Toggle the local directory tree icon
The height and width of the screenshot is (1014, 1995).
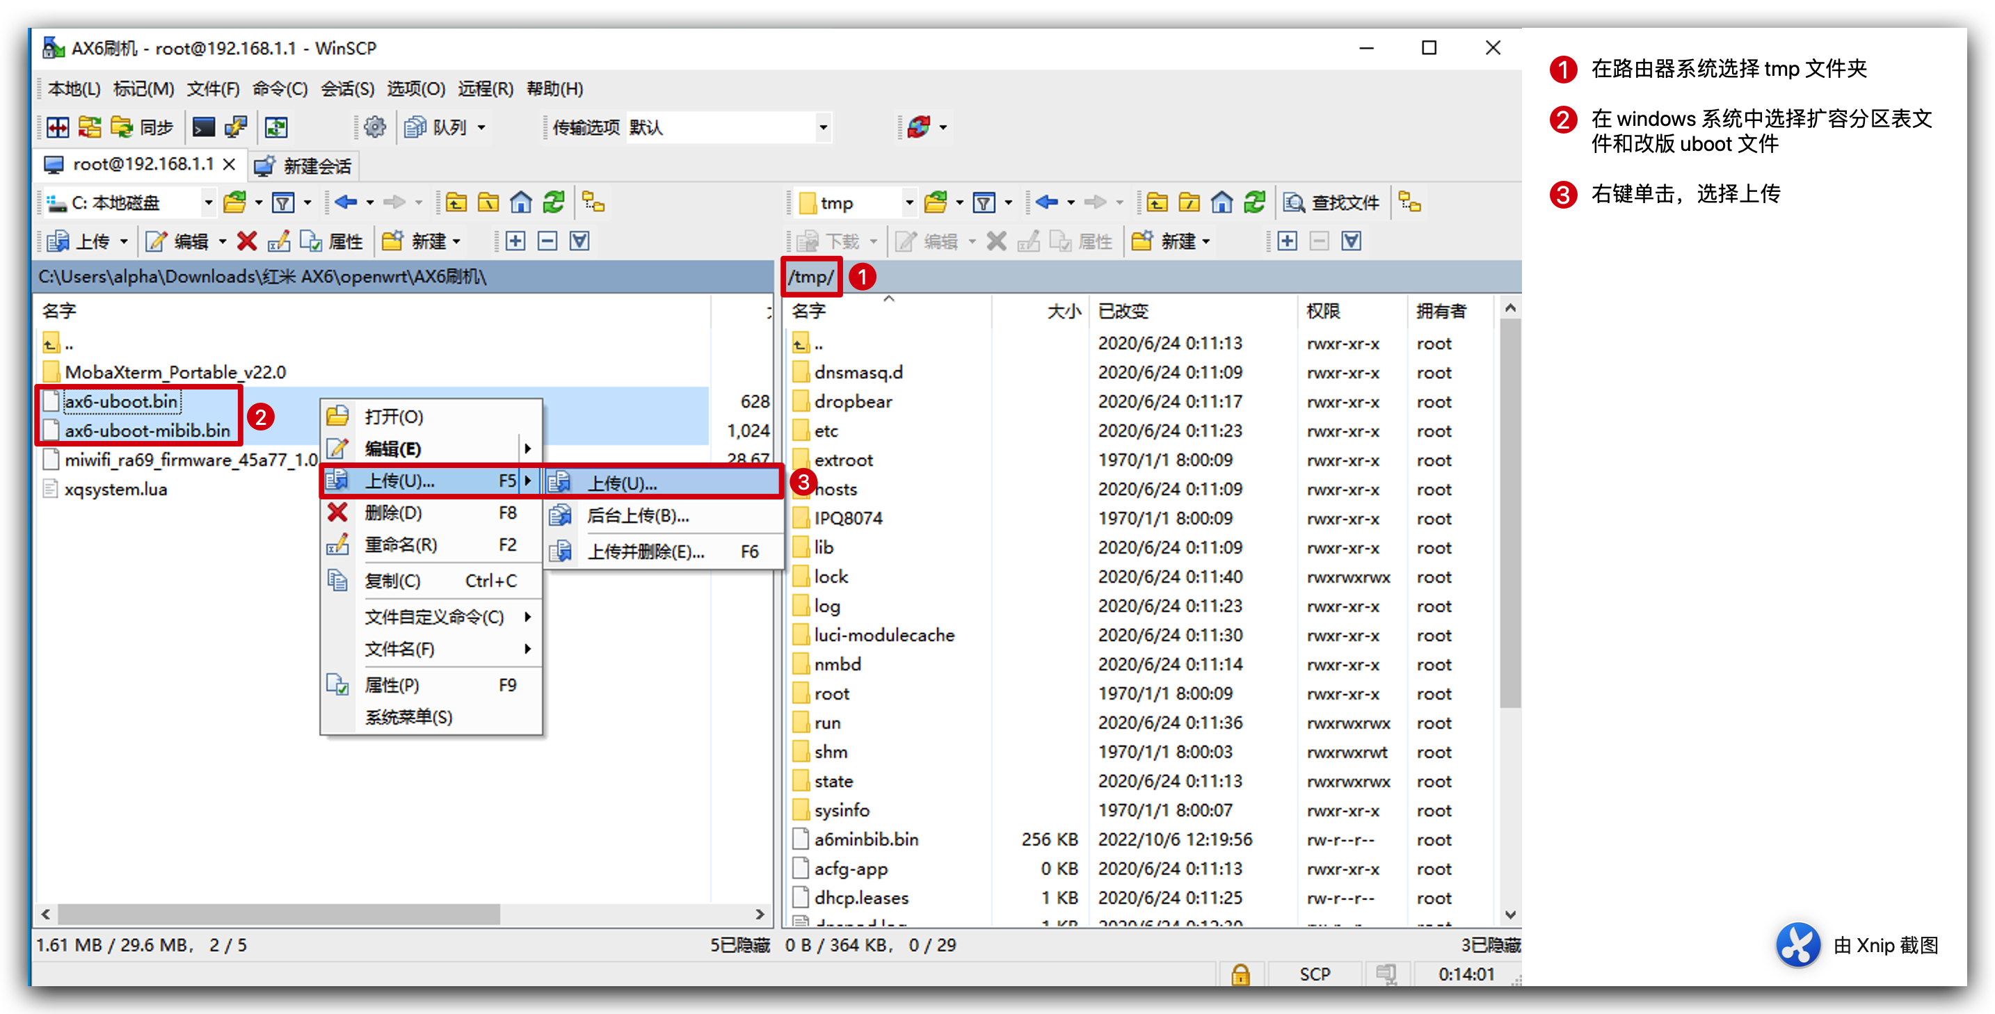coord(594,203)
